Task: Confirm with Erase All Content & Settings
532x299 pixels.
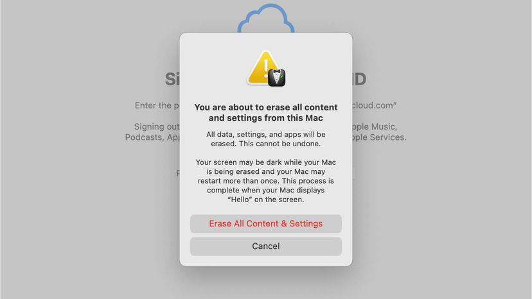Action: (265, 224)
